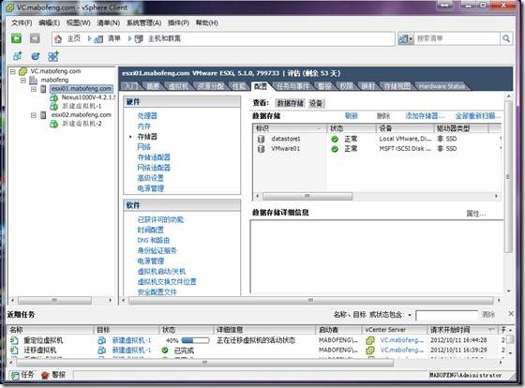This screenshot has width=525, height=388.
Task: Open the 插件(P) menu
Action: pos(178,22)
